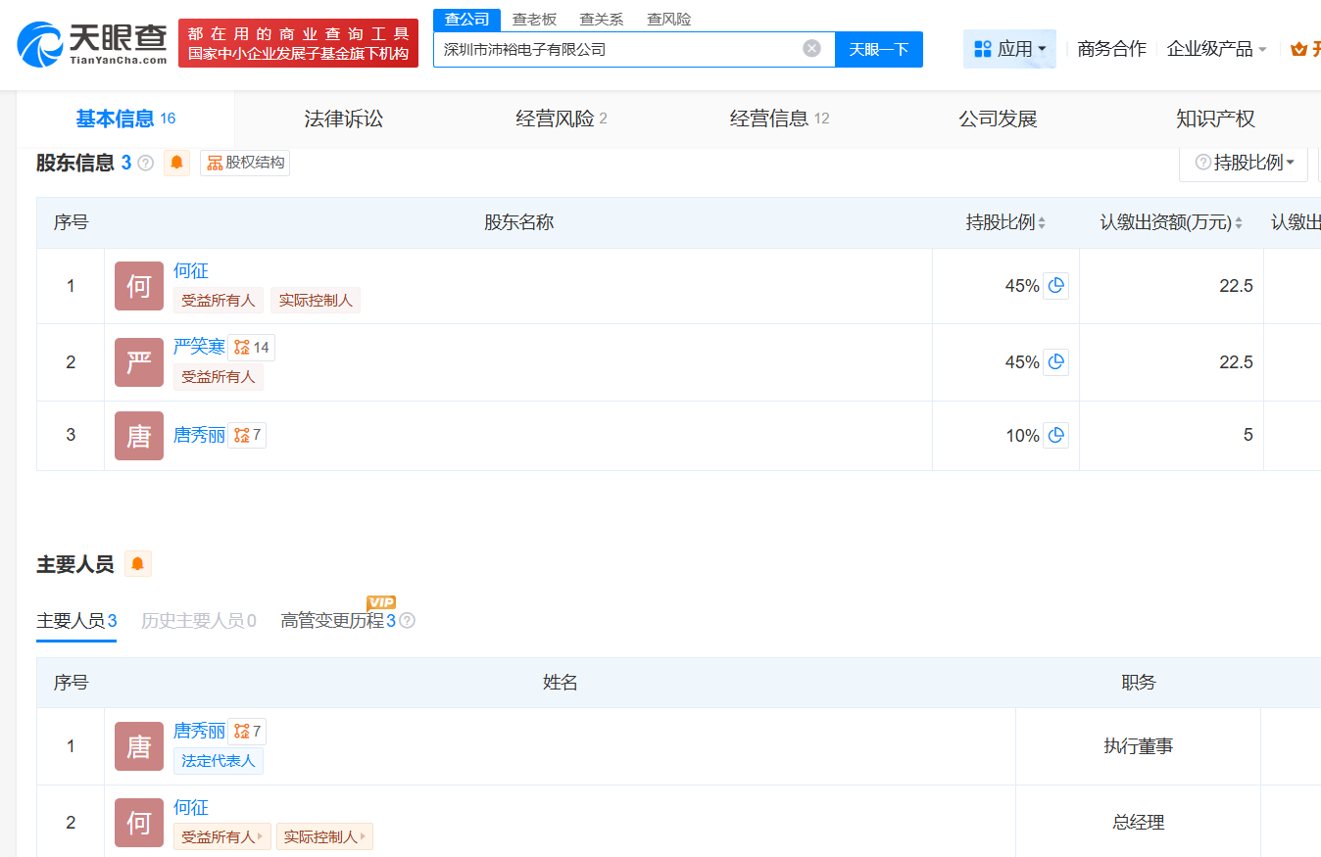The width and height of the screenshot is (1321, 857).
Task: Click the 主要人员 alert bell icon
Action: [x=138, y=564]
